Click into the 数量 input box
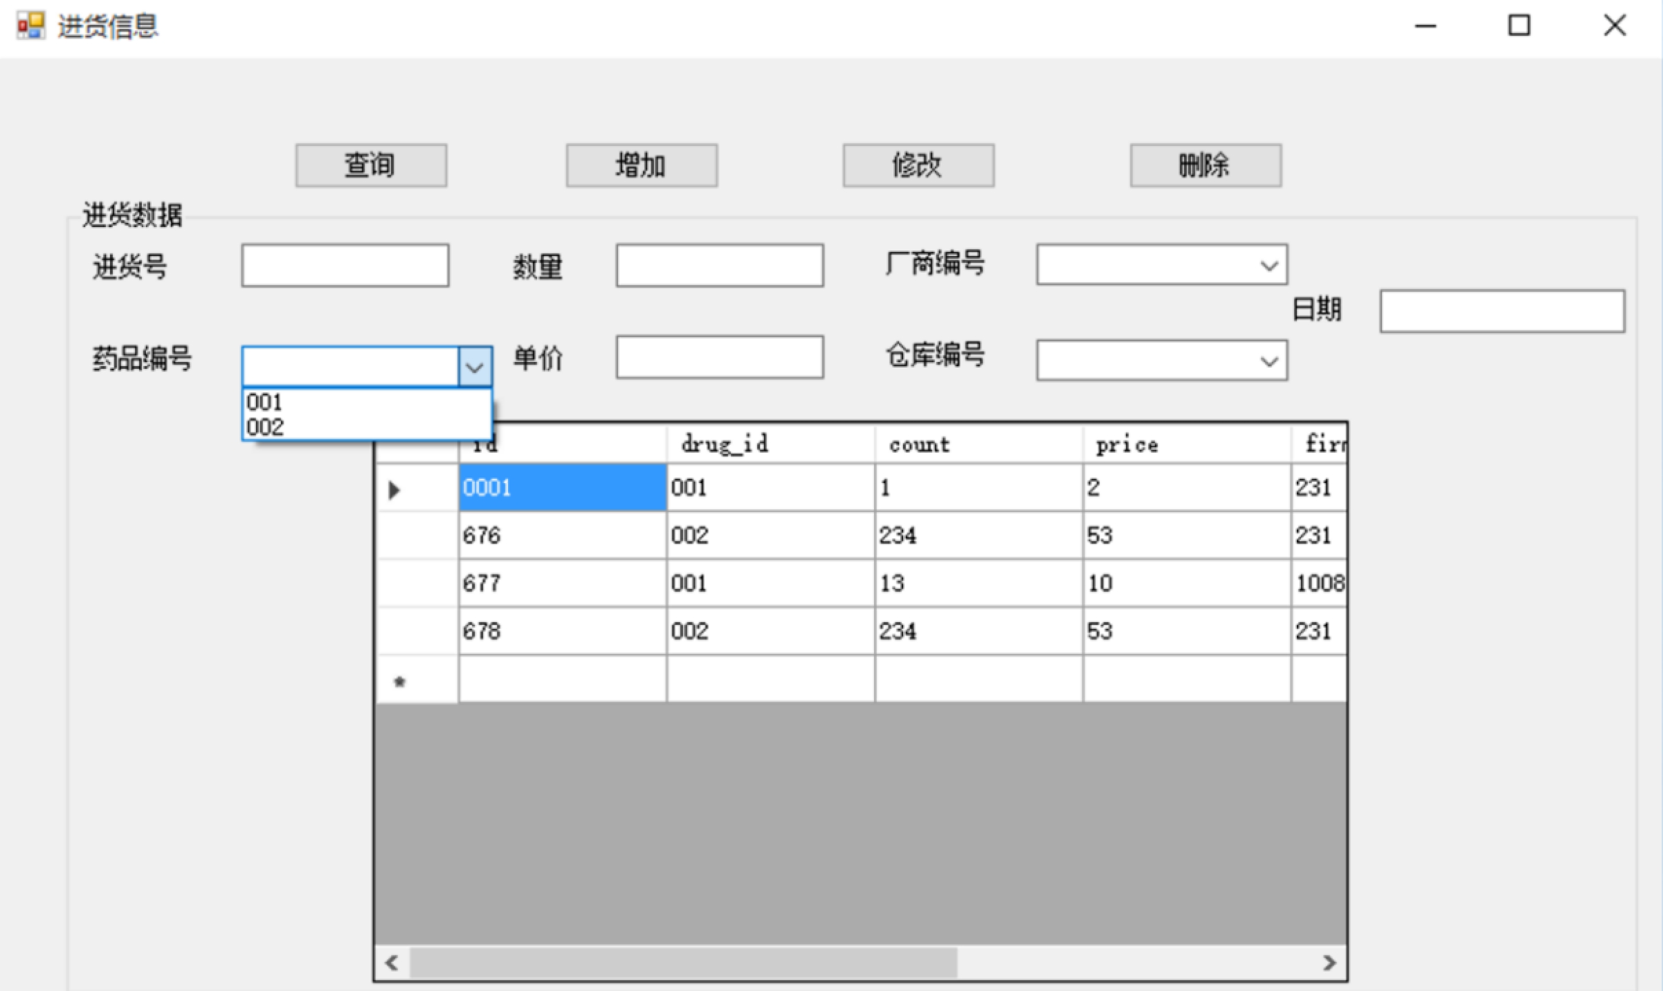The height and width of the screenshot is (991, 1663). (719, 266)
